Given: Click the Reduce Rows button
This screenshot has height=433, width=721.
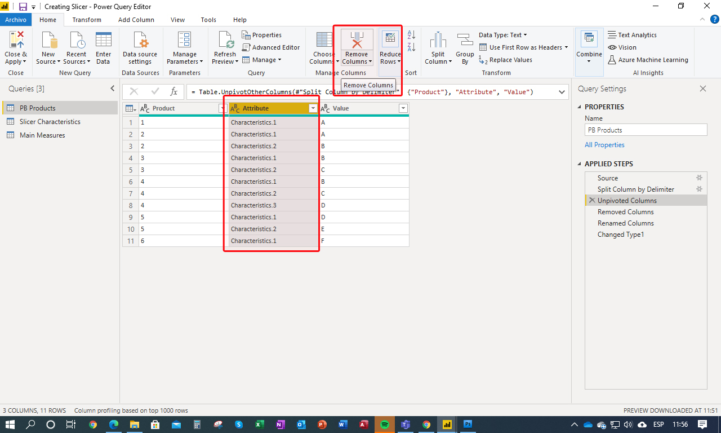Looking at the screenshot, I should (390, 48).
